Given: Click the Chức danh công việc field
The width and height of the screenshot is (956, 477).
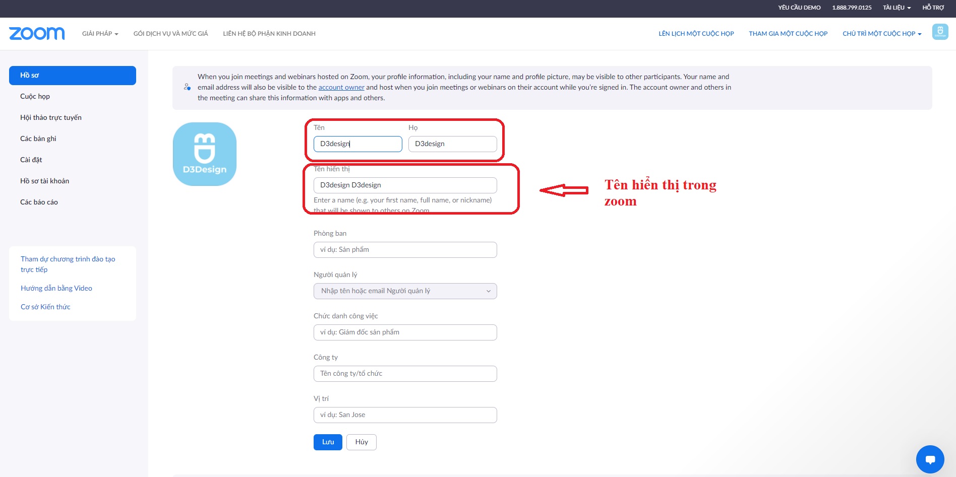Looking at the screenshot, I should 405,332.
